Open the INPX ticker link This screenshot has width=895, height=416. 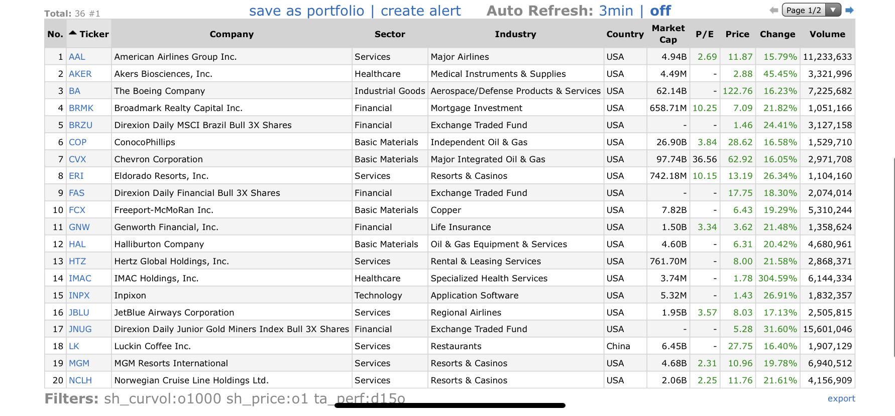click(x=79, y=295)
